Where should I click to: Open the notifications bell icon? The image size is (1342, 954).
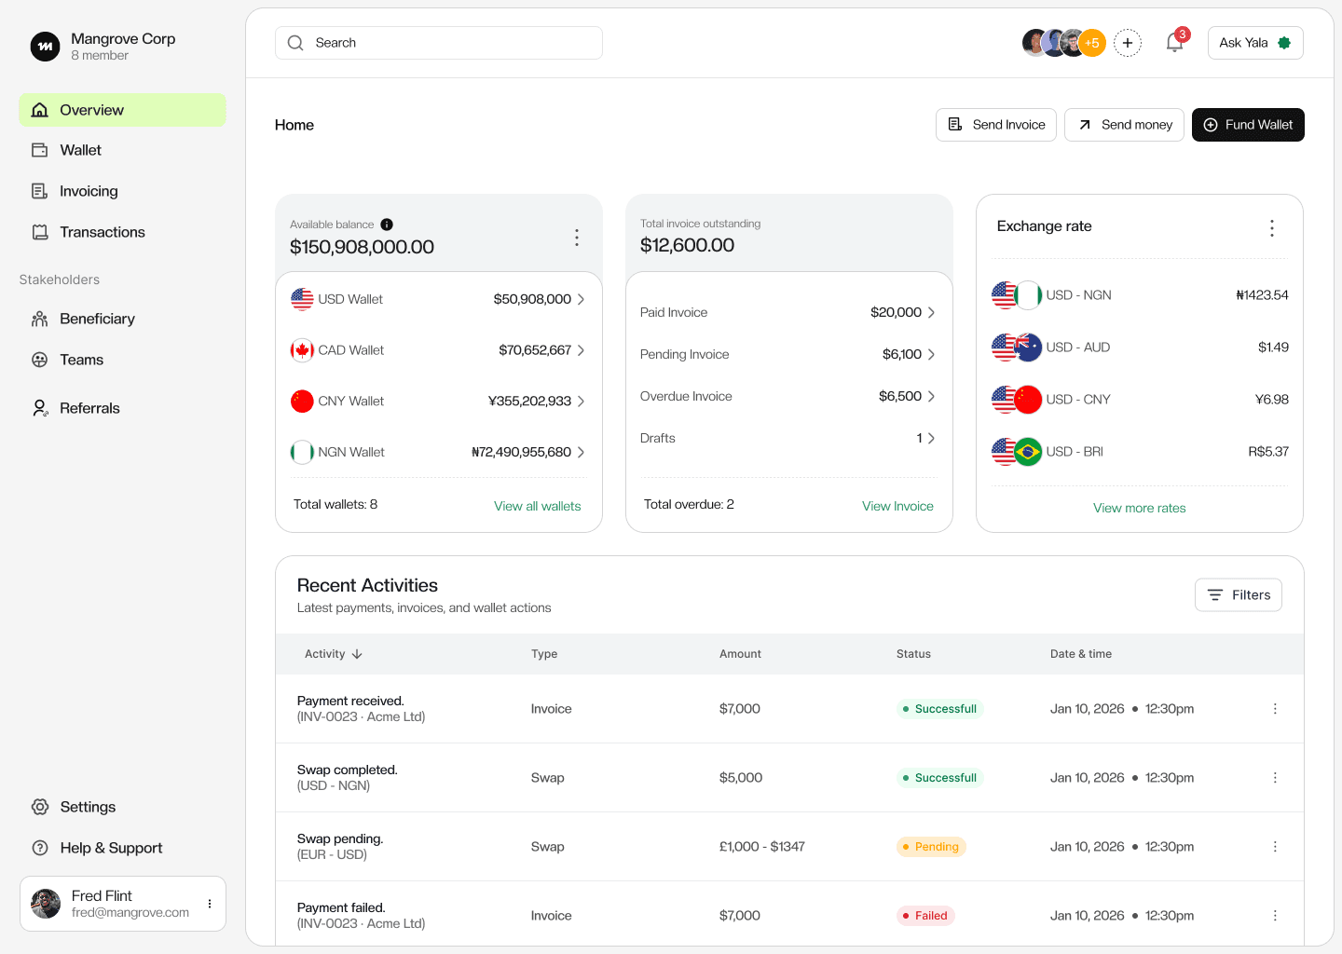click(1175, 43)
